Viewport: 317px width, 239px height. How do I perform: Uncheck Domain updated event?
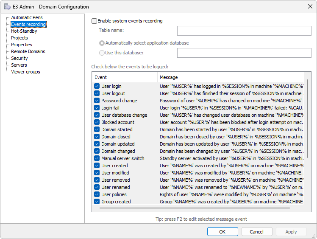[97, 144]
